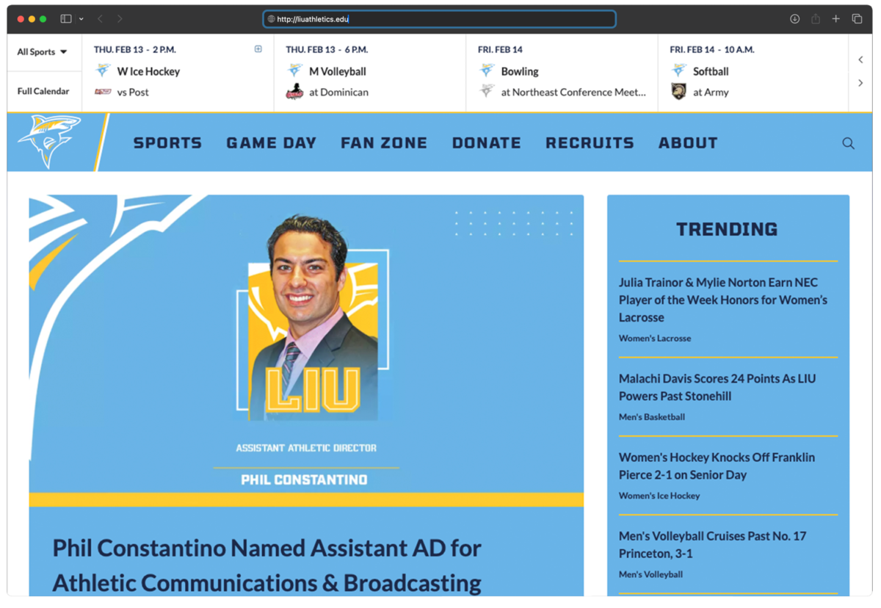The image size is (881, 608).
Task: Show previous scoreboard games arrow
Action: 860,59
